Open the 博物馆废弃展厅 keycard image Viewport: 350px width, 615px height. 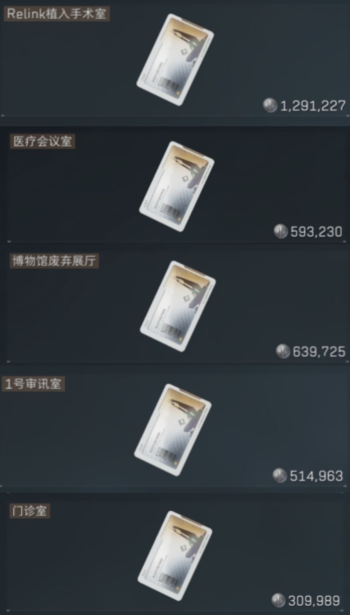pyautogui.click(x=178, y=306)
